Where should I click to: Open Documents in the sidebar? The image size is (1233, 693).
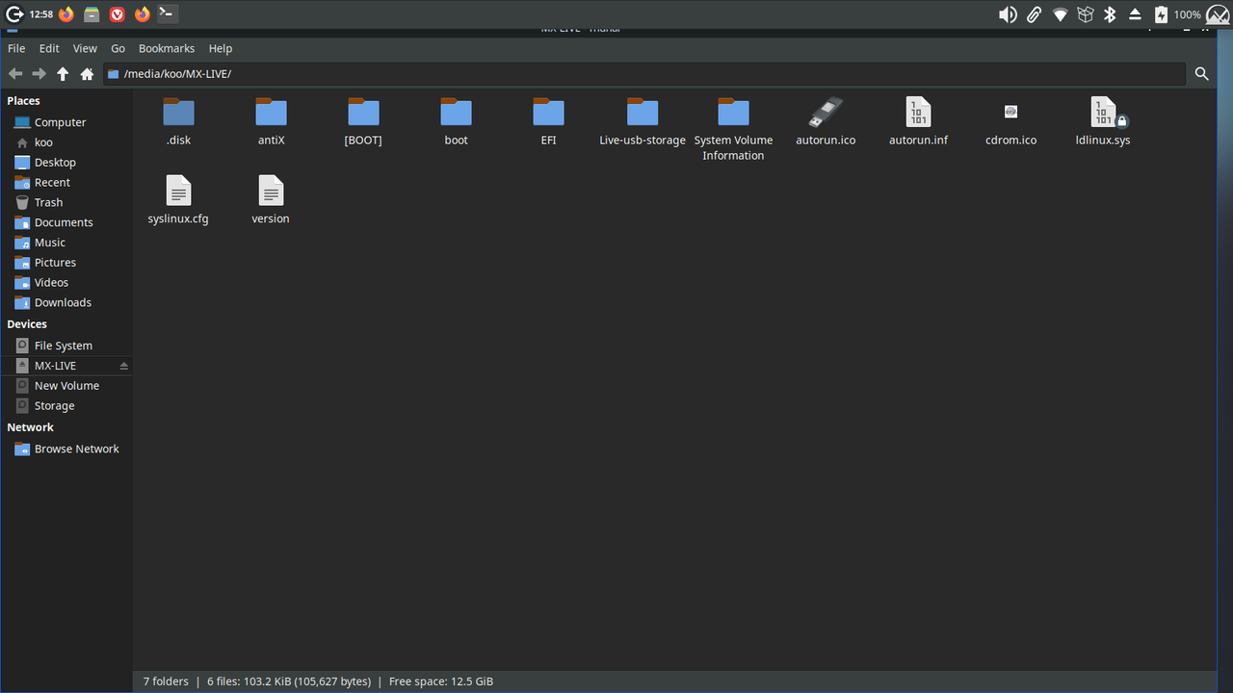click(66, 222)
